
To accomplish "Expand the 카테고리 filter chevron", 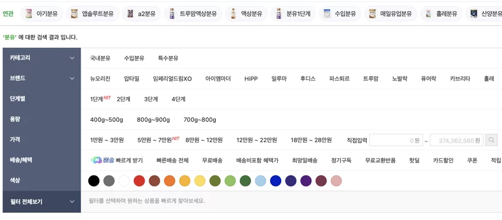I will pos(72,58).
